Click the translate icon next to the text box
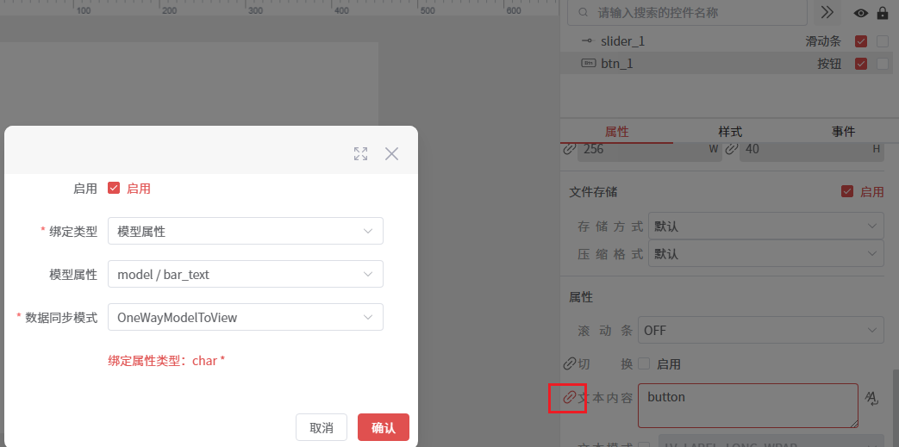This screenshot has height=447, width=899. point(872,398)
